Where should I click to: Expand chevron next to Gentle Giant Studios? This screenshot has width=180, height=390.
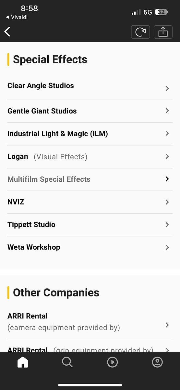pos(167,111)
